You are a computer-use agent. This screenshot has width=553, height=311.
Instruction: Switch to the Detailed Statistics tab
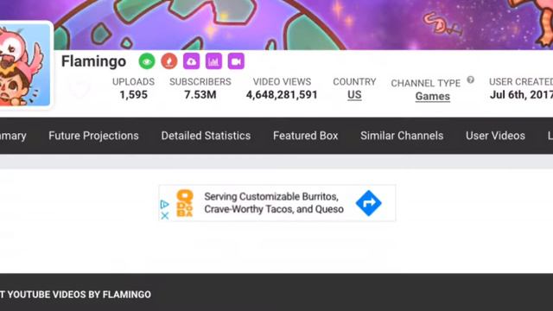click(x=206, y=136)
